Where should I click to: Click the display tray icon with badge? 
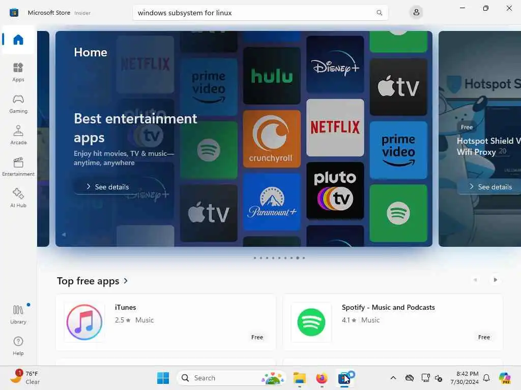point(425,378)
